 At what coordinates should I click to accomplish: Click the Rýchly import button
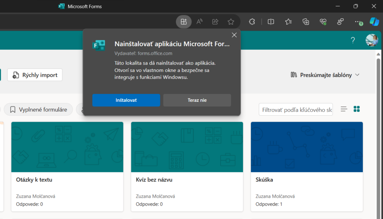tap(35, 75)
